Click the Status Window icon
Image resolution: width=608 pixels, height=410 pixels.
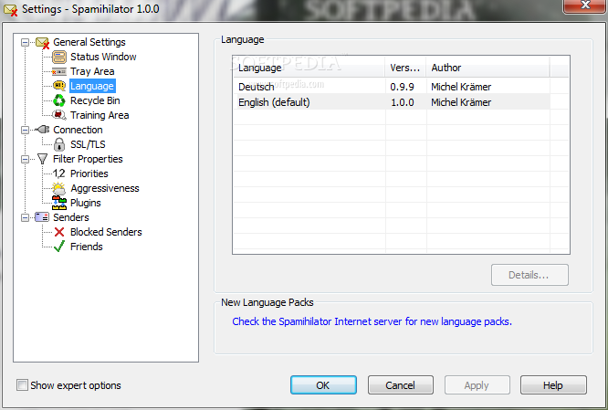coord(59,57)
